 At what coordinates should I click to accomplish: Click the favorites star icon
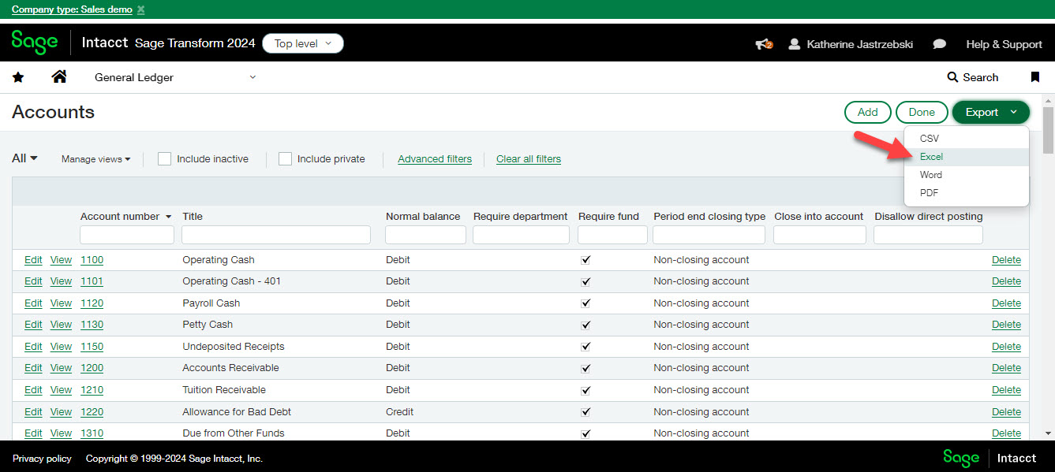(18, 77)
